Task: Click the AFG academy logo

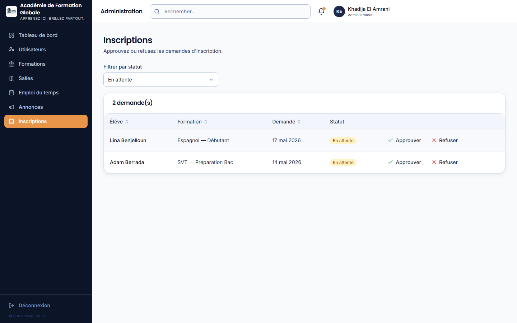Action: point(11,11)
